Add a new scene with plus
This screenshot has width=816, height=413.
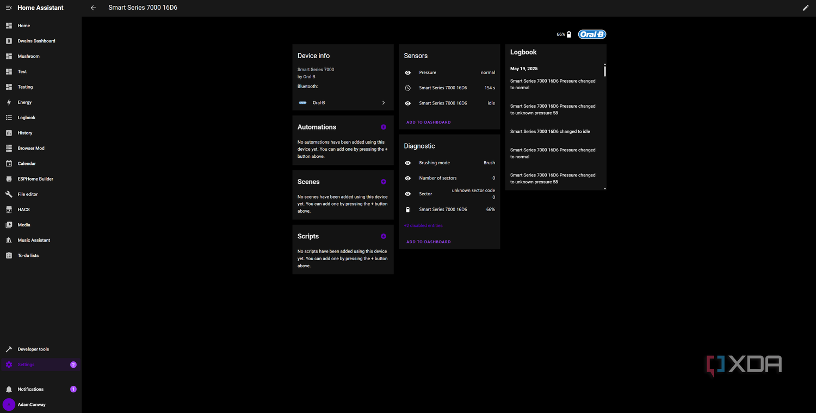[384, 182]
